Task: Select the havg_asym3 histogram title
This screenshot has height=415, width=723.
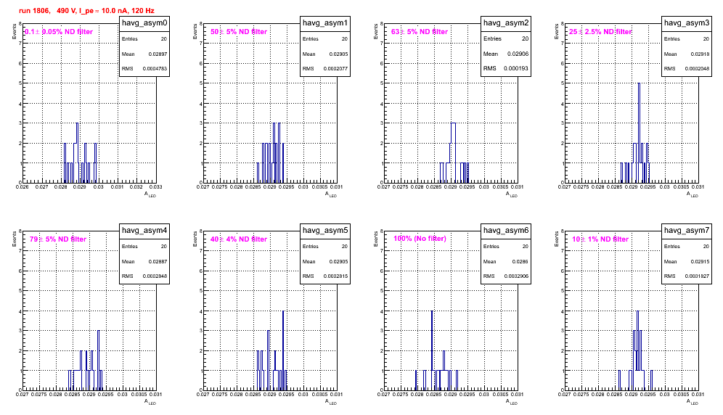Action: 687,23
